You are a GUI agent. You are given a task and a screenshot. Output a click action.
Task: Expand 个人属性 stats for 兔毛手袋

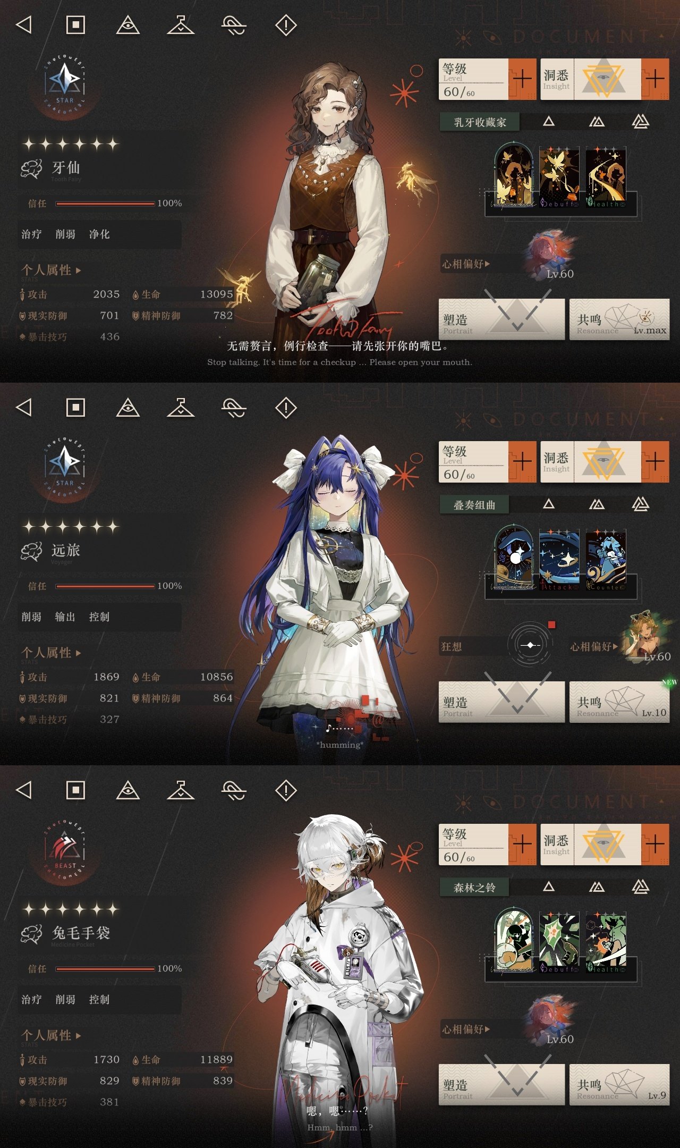point(51,1035)
